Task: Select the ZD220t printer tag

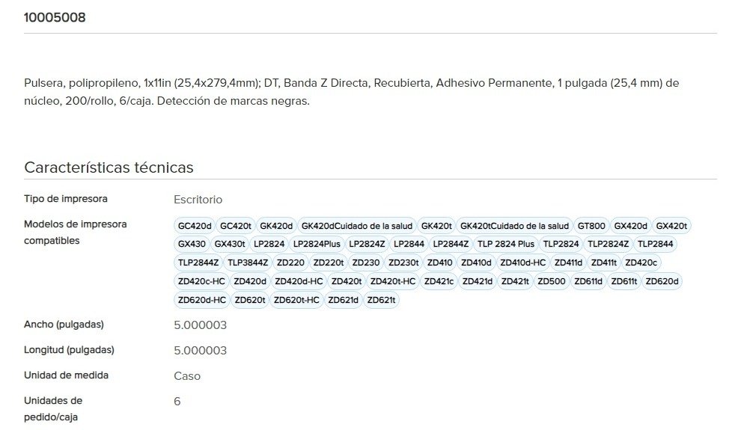Action: [x=329, y=262]
